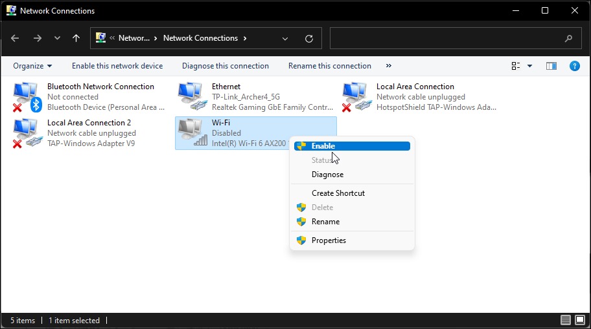Open the change view options dropdown arrow
Viewport: 591px width, 329px height.
(x=529, y=66)
